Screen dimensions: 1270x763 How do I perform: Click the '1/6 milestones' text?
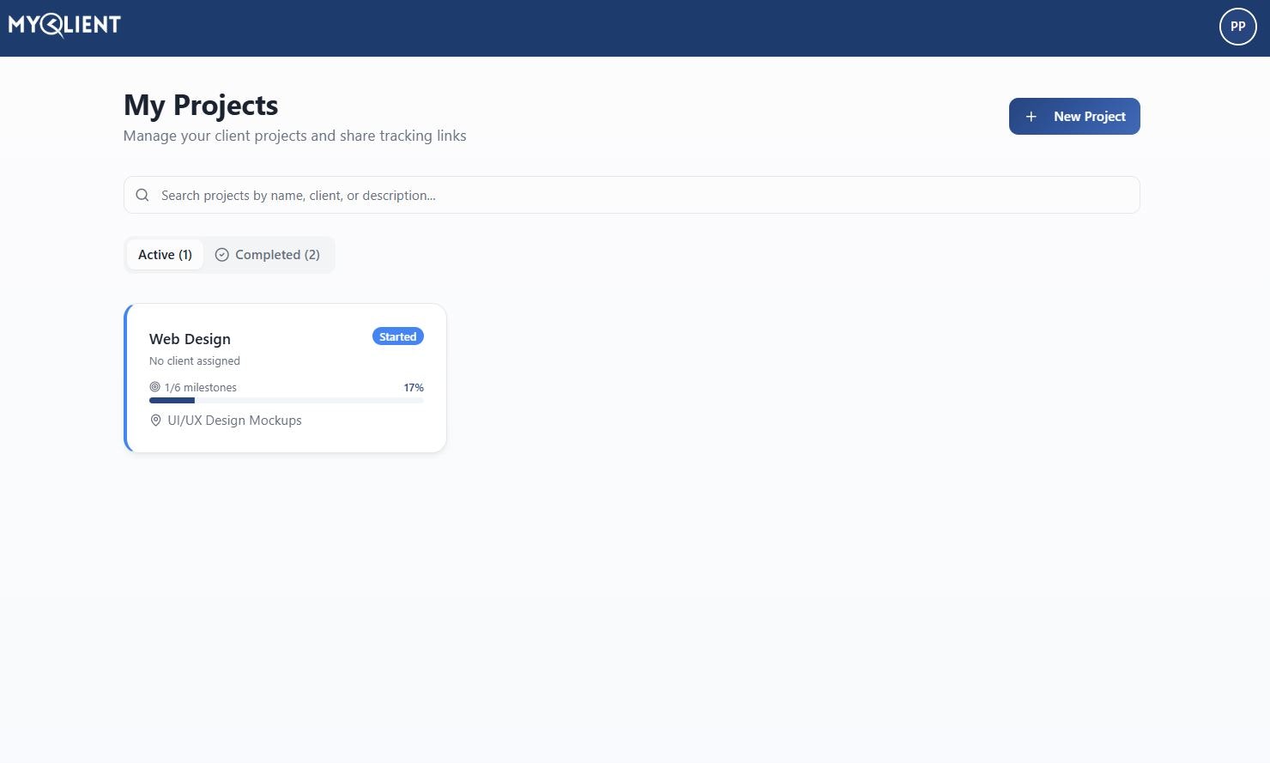pyautogui.click(x=201, y=388)
